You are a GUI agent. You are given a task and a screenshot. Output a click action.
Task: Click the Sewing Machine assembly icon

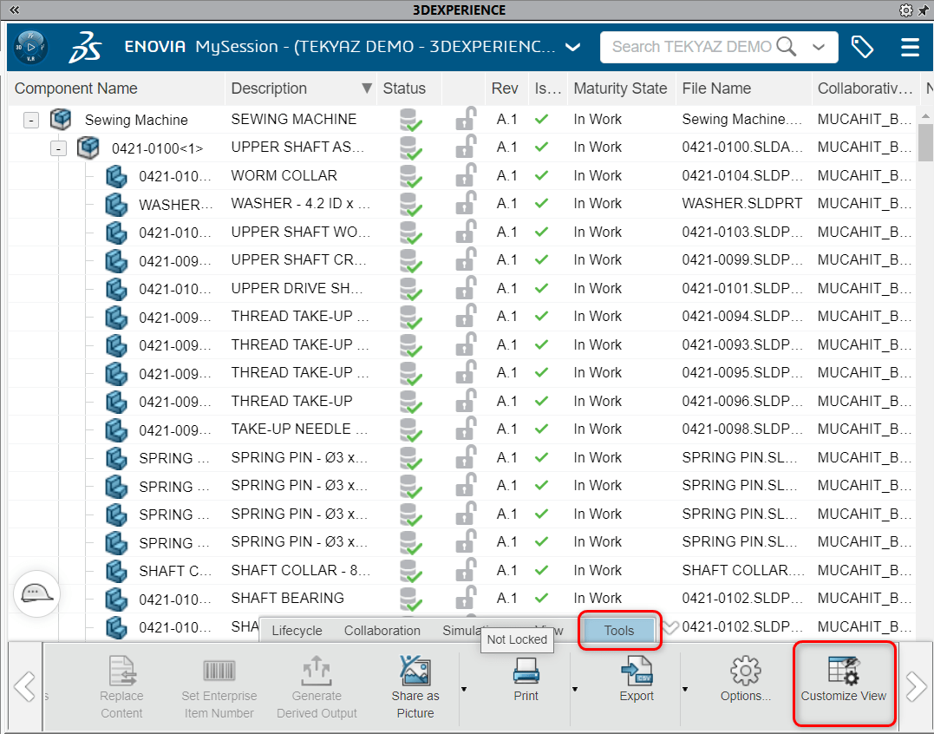(61, 119)
